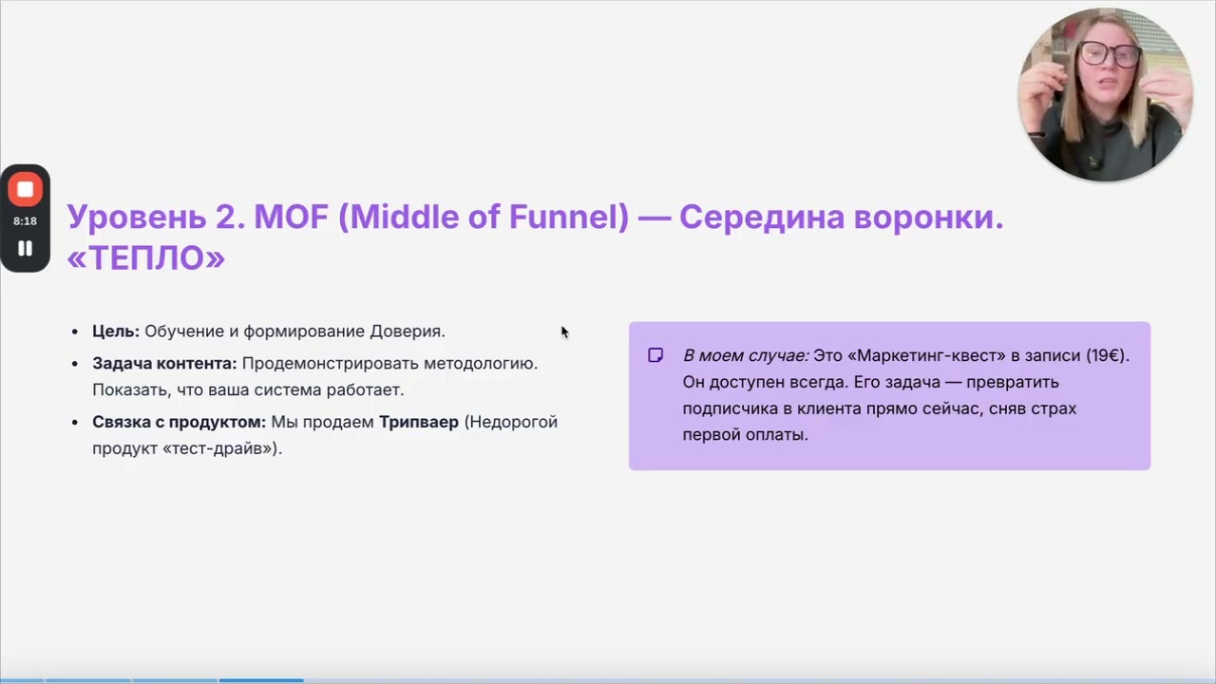
Task: Click the bold word 'Трипваер'
Action: coord(419,422)
